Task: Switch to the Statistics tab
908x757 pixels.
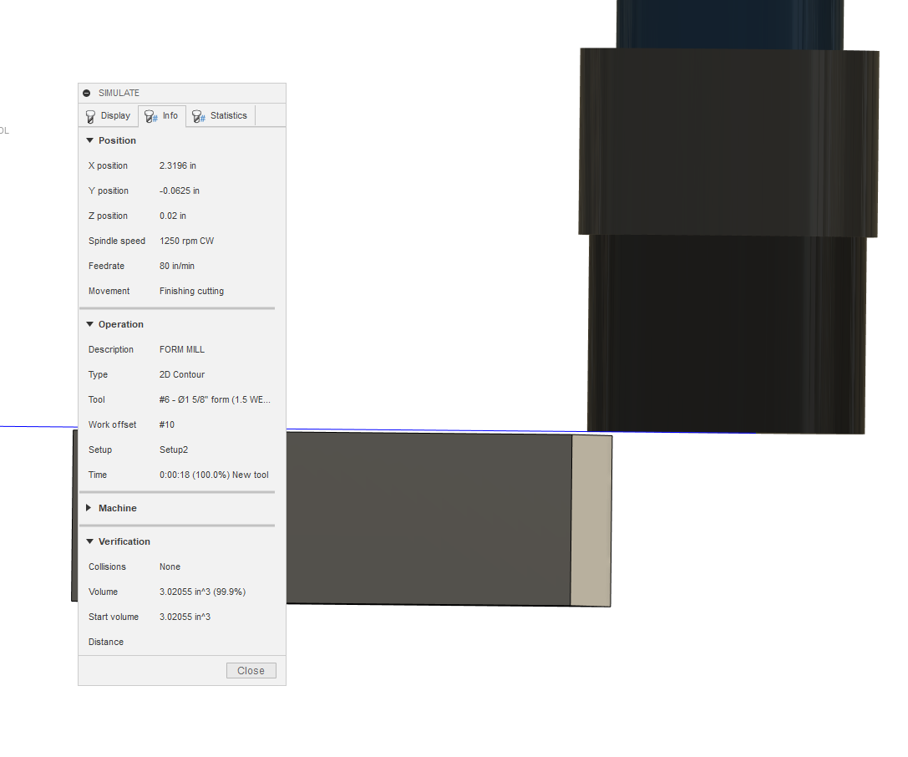Action: coord(221,115)
